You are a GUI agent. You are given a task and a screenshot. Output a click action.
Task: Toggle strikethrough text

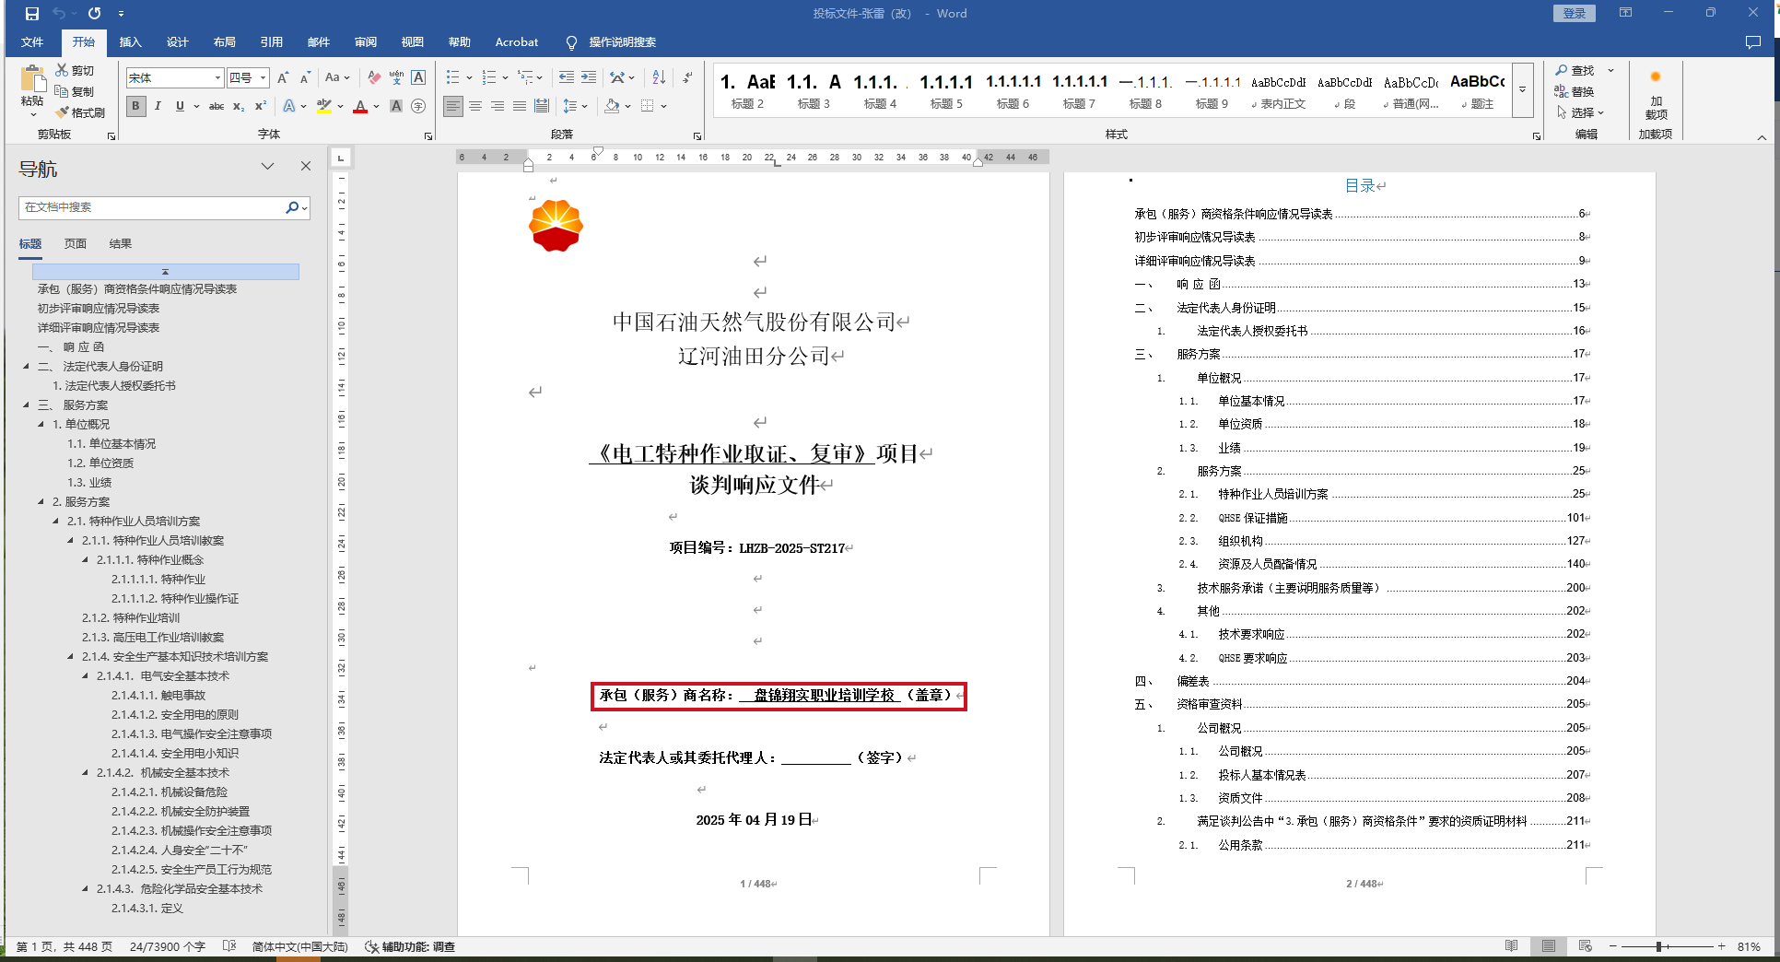click(x=217, y=106)
